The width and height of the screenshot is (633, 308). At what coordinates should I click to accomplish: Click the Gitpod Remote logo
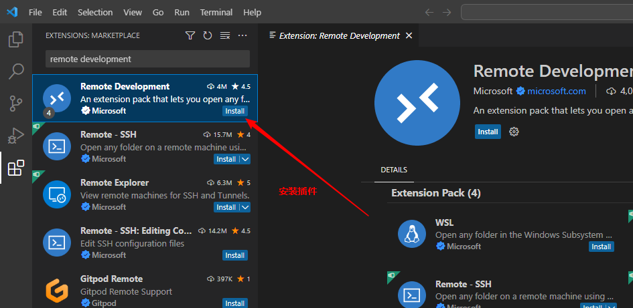click(57, 291)
